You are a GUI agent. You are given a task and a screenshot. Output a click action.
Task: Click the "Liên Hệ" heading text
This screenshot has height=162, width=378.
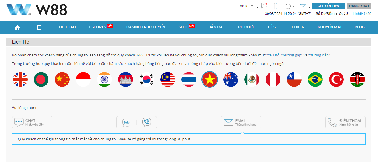pyautogui.click(x=21, y=42)
